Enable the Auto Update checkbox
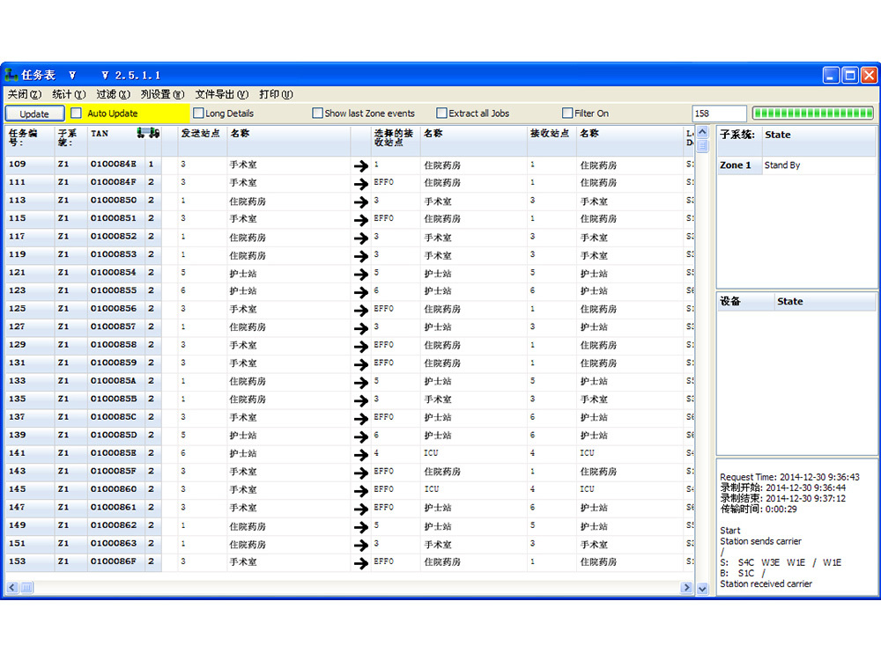This screenshot has height=660, width=881. click(77, 114)
